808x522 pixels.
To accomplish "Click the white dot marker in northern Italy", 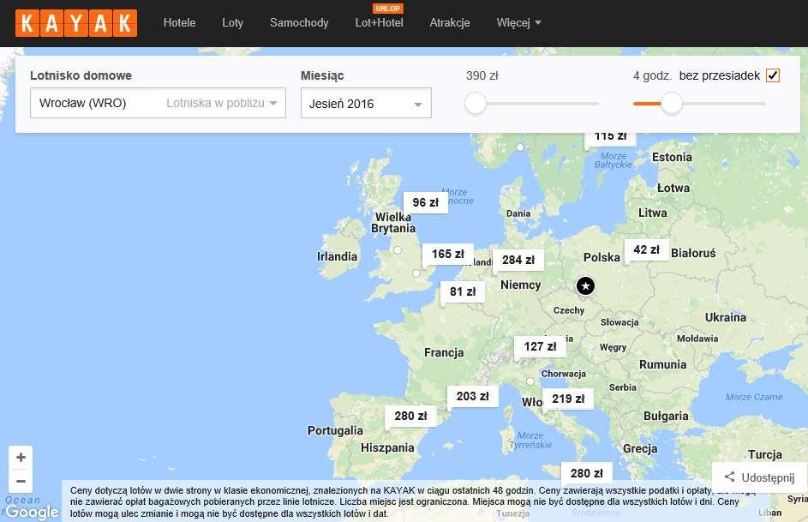I will coord(530,381).
